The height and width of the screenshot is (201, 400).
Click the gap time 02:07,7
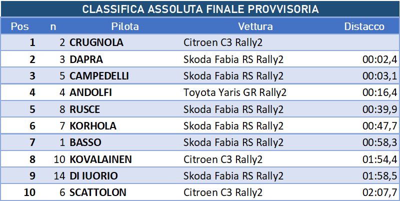click(x=379, y=192)
